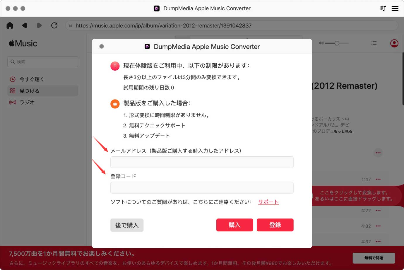Open more options for the 4:32 track

pos(378,226)
